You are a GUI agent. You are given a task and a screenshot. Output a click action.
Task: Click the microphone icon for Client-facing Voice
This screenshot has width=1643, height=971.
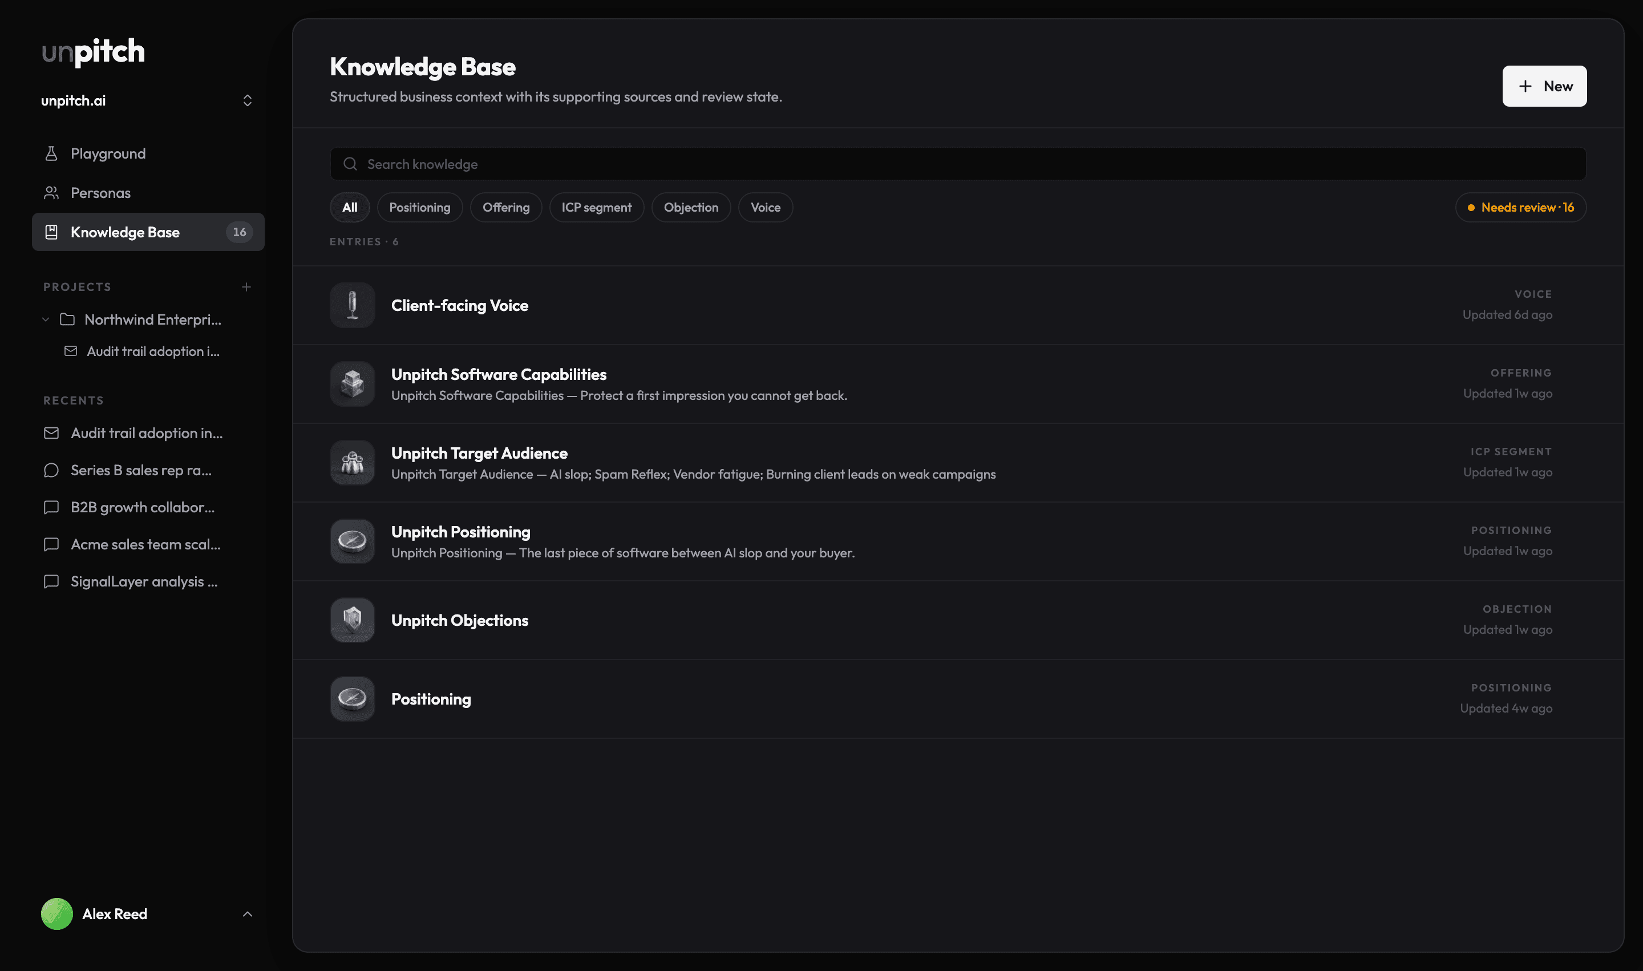[352, 305]
